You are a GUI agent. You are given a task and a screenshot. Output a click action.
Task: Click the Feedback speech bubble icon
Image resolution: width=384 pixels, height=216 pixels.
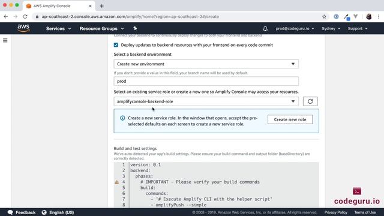(10, 212)
